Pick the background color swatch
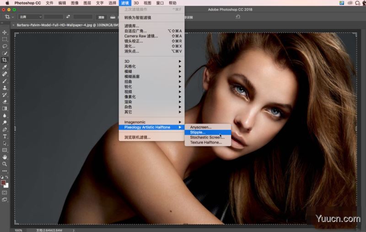 coord(7,186)
